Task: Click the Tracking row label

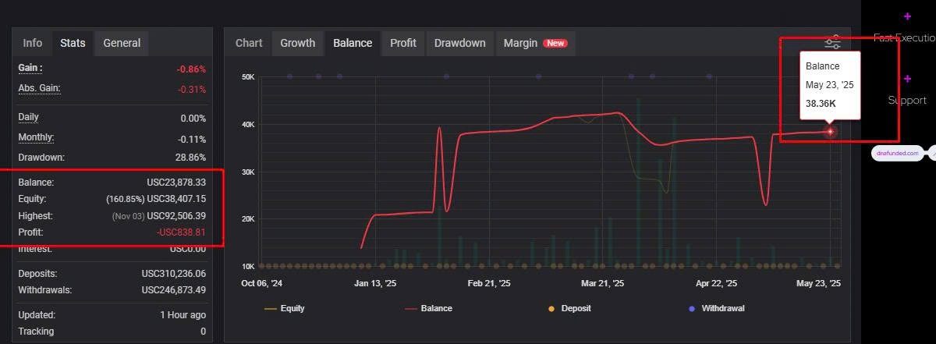Action: pos(36,332)
